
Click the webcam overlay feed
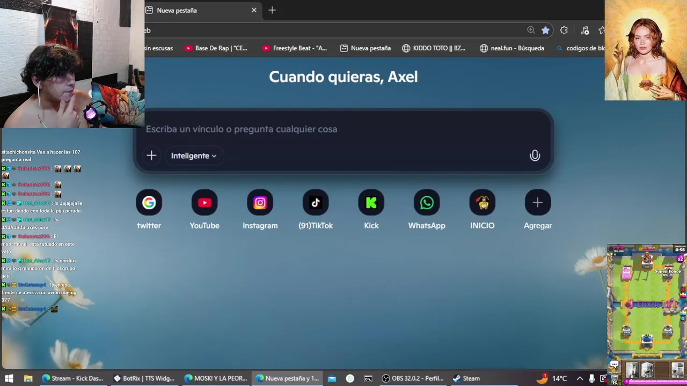click(x=72, y=64)
